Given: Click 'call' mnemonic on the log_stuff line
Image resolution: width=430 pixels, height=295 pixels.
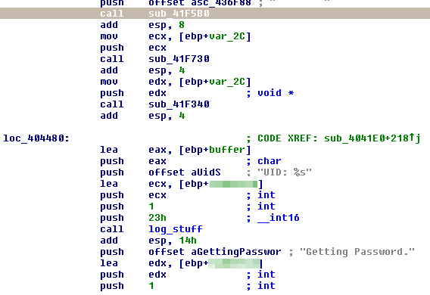Looking at the screenshot, I should pyautogui.click(x=112, y=229).
